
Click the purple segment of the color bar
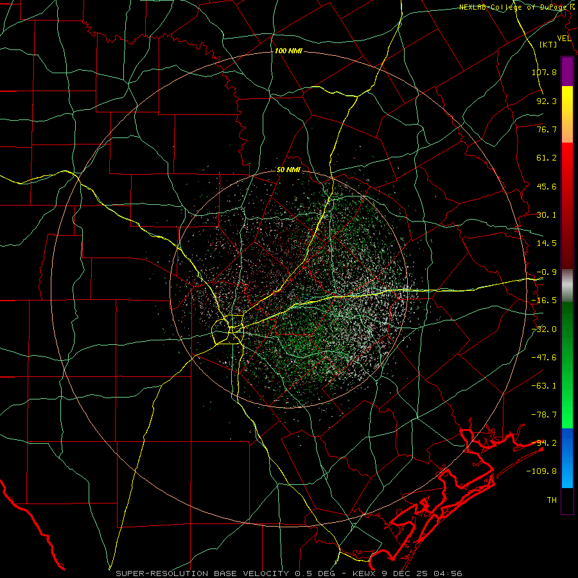tap(567, 71)
